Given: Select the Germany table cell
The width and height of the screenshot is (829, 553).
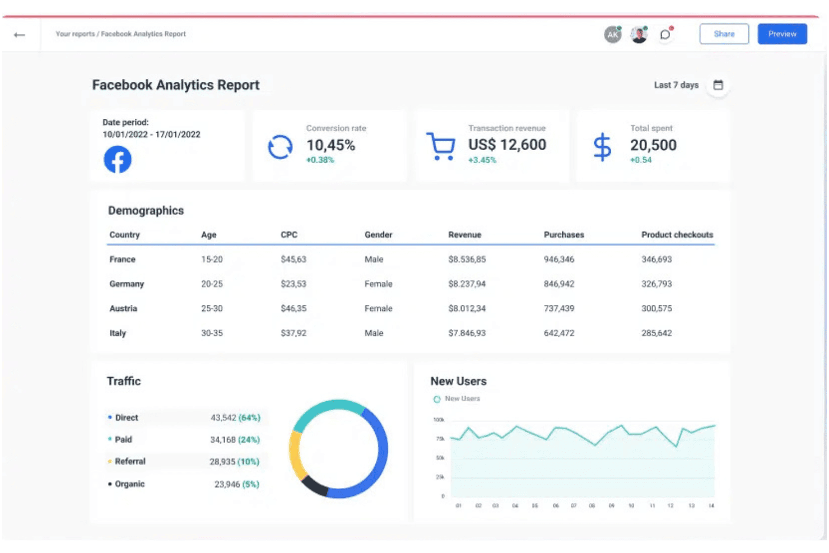Looking at the screenshot, I should pyautogui.click(x=127, y=284).
